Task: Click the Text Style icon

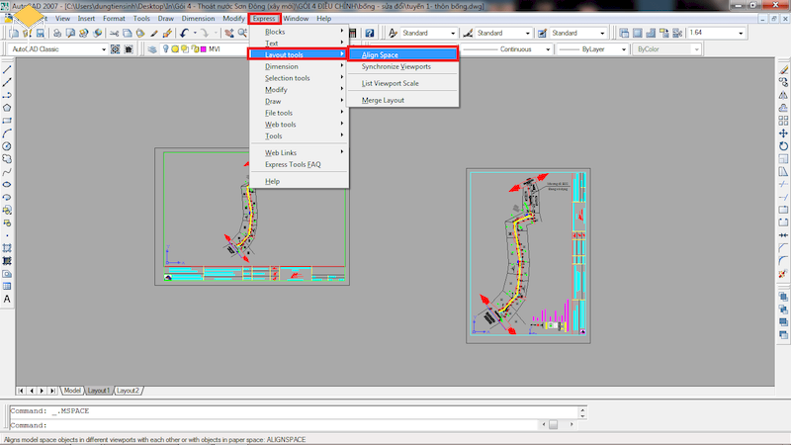Action: pyautogui.click(x=393, y=34)
